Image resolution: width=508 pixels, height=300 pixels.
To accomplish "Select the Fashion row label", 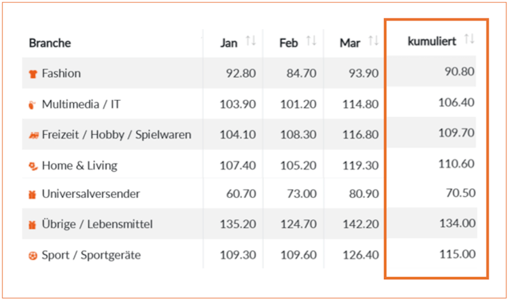I will click(x=61, y=74).
